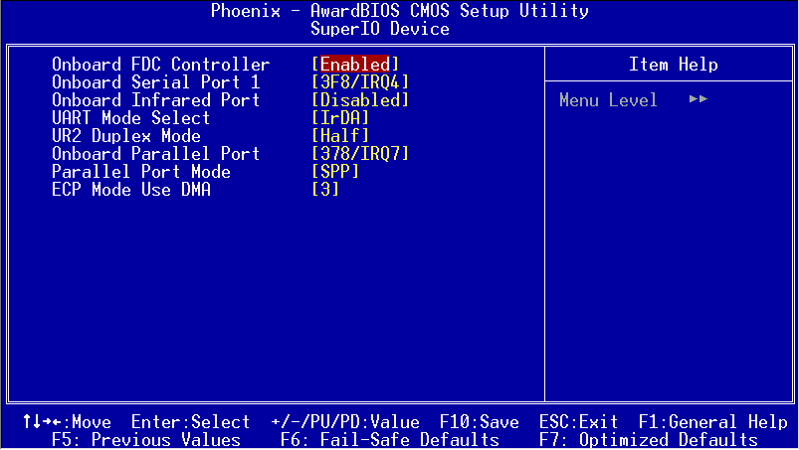The width and height of the screenshot is (799, 450).
Task: Click the F1:General Help hint
Action: 712,422
